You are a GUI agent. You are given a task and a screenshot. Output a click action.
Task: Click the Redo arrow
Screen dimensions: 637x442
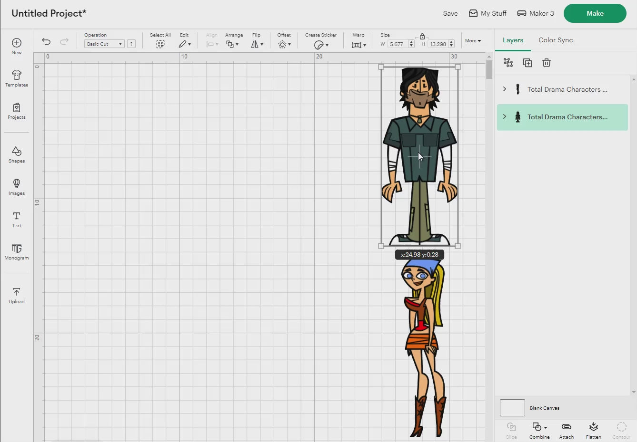click(x=64, y=41)
